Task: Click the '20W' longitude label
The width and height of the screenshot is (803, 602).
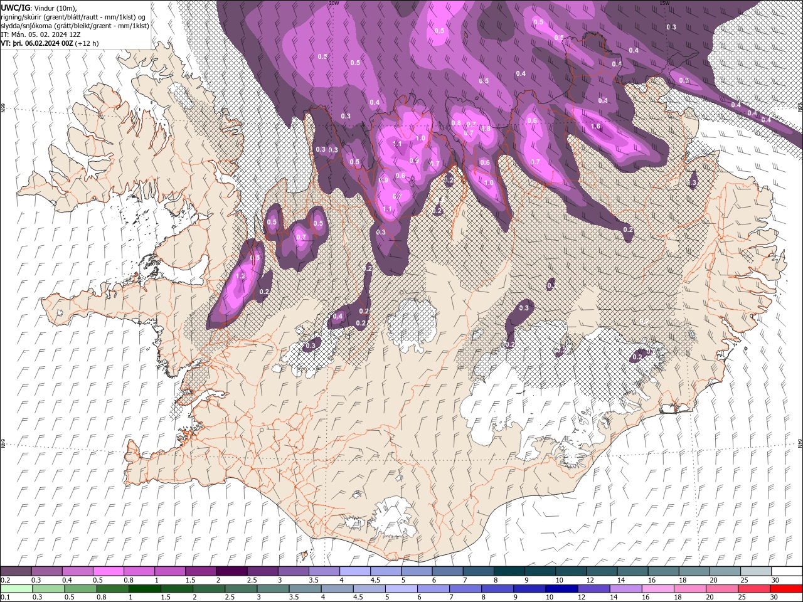Action: click(x=334, y=3)
